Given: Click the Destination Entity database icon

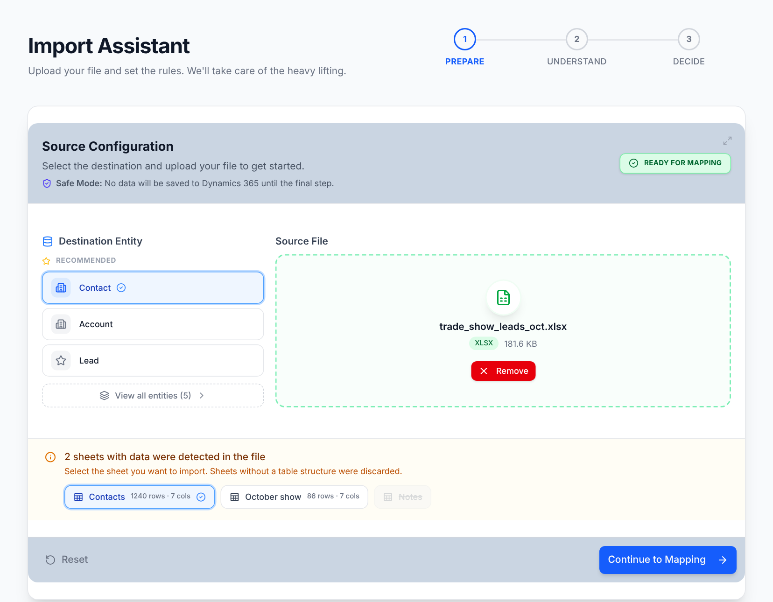Looking at the screenshot, I should coord(48,241).
